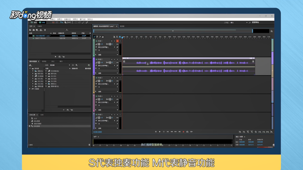Zoom in time icon at bottom right
This screenshot has height=170, width=303.
click(x=248, y=132)
